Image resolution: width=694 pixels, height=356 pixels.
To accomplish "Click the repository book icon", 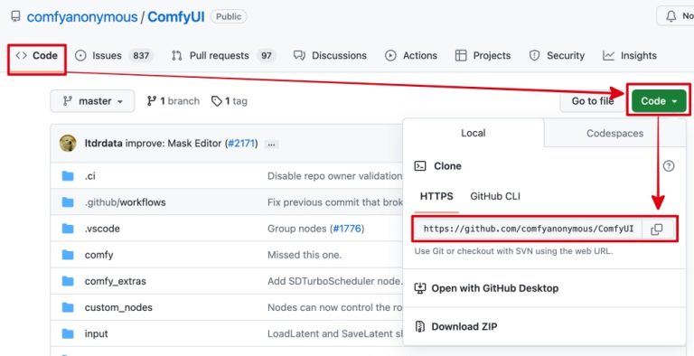I will tap(16, 17).
